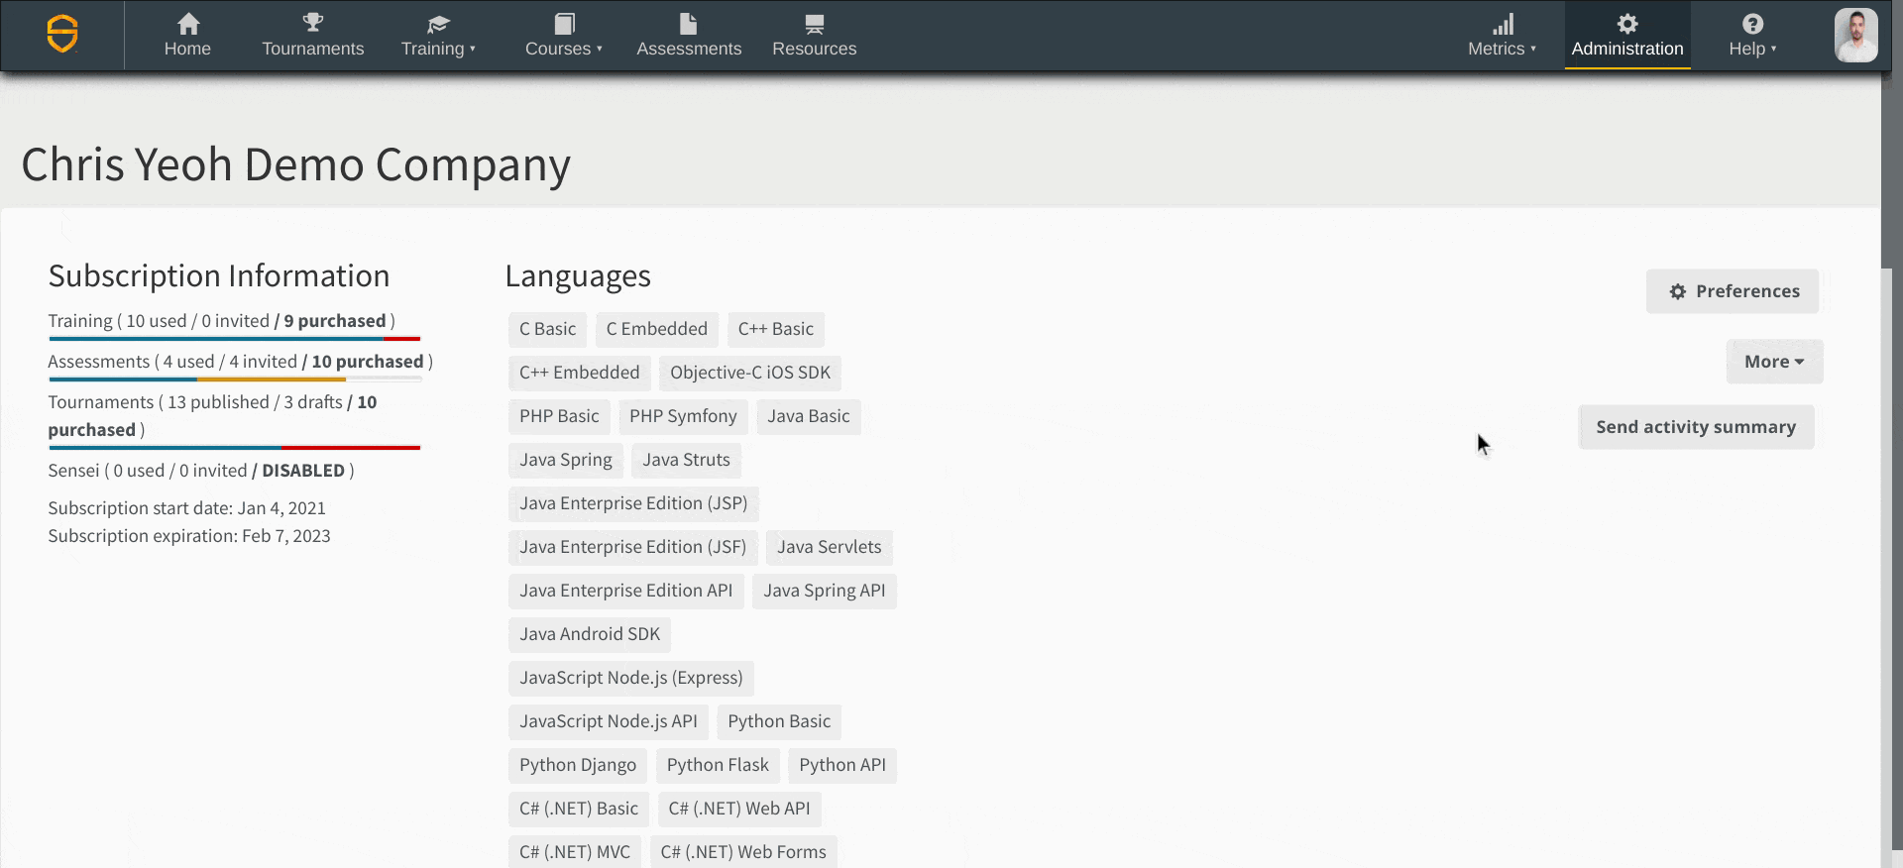Click the Courses book icon
Viewport: 1903px width, 868px height.
[564, 24]
